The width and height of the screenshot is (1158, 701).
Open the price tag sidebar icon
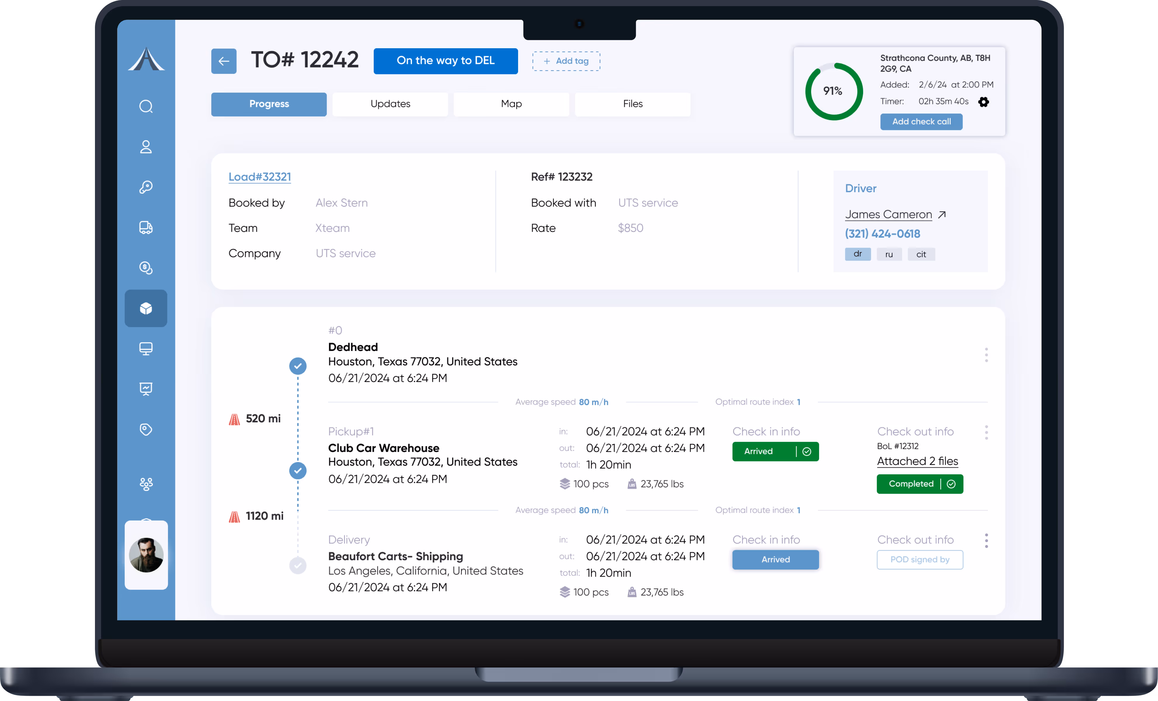tap(146, 429)
